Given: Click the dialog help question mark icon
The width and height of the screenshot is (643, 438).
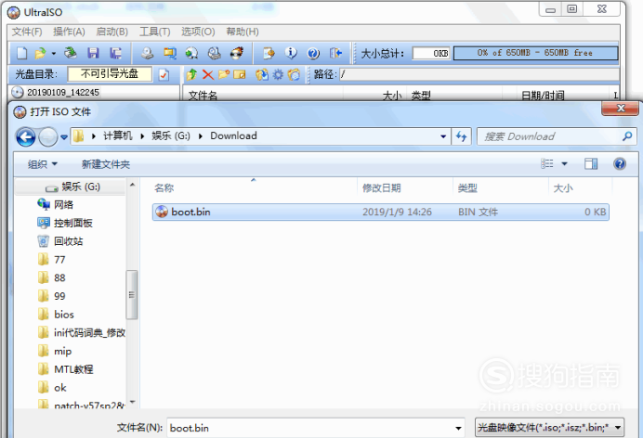Looking at the screenshot, I should click(620, 163).
